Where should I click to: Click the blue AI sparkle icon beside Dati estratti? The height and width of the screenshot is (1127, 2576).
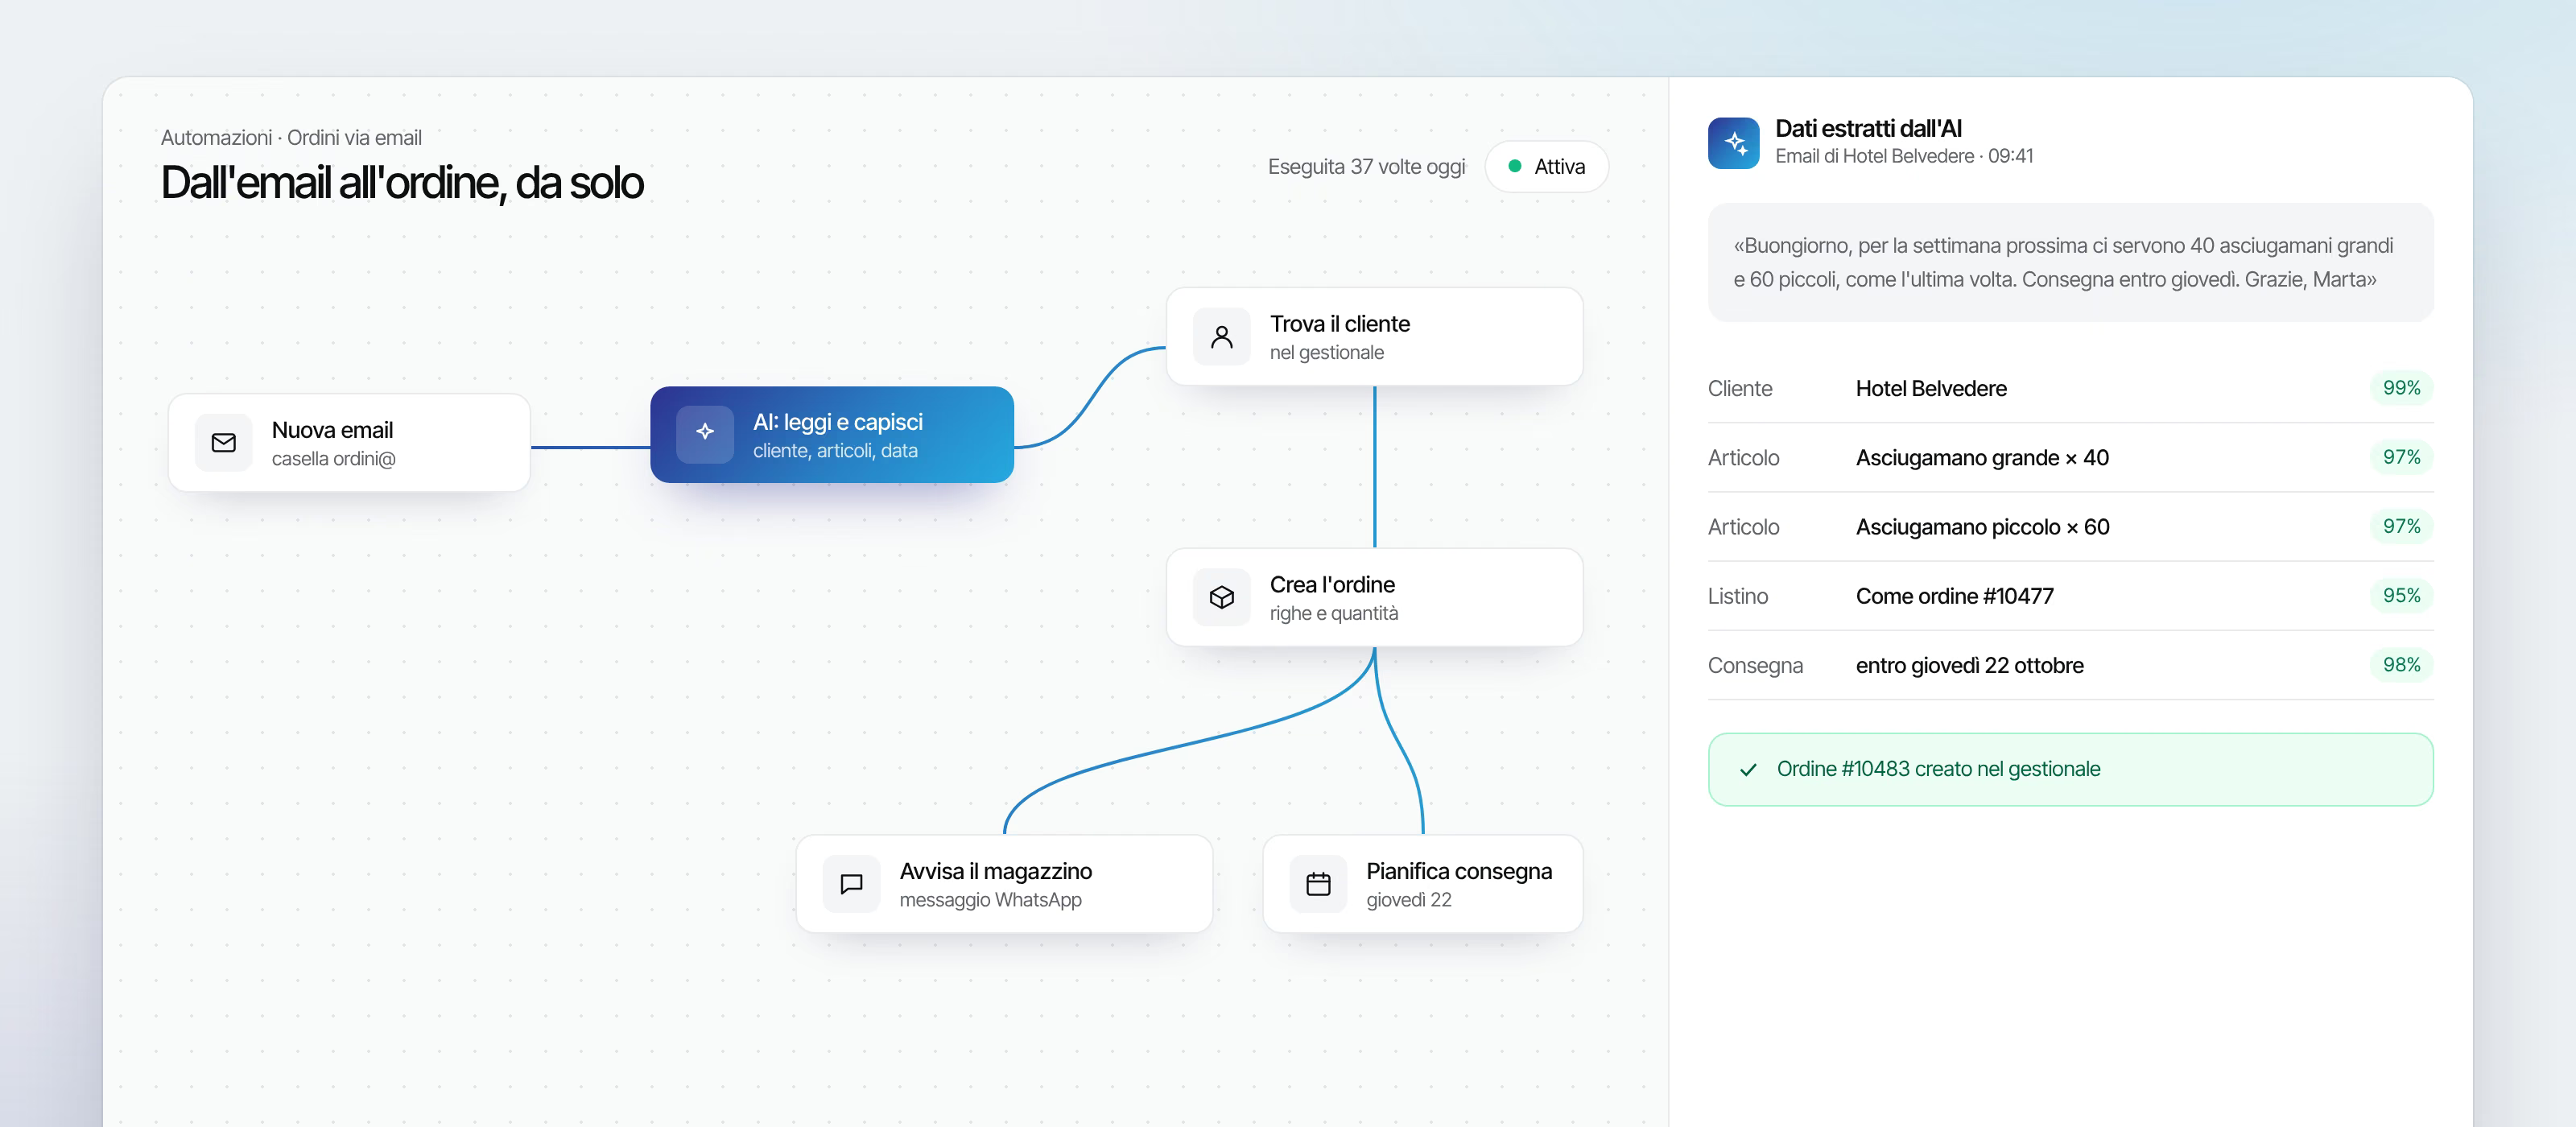click(1733, 143)
